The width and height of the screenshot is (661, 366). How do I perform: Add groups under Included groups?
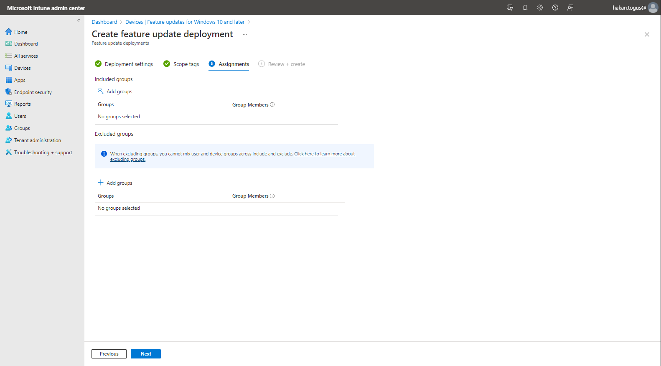115,91
